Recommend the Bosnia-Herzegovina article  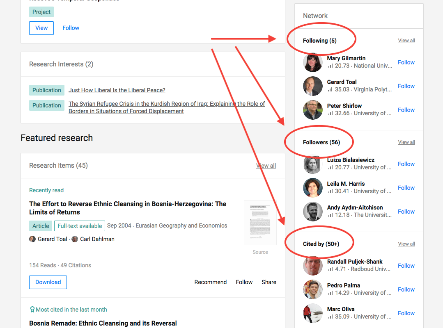click(x=210, y=282)
